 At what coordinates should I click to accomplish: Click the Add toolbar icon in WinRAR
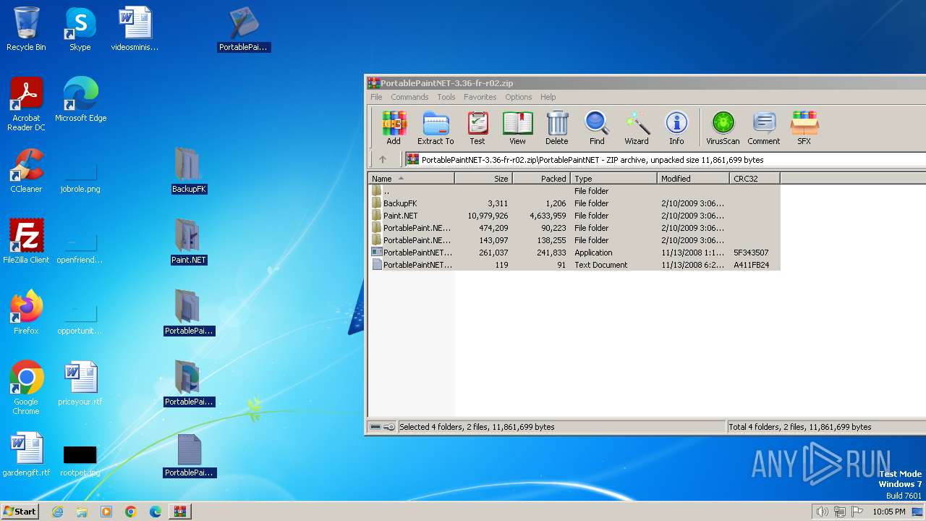(x=394, y=128)
